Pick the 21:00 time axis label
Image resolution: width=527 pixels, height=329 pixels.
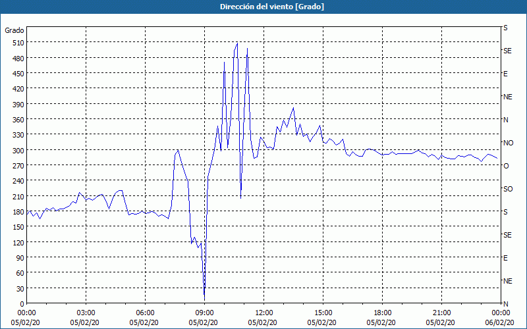pyautogui.click(x=441, y=313)
